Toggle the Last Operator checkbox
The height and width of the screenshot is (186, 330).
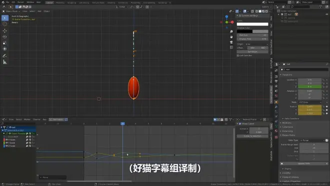click(x=238, y=56)
